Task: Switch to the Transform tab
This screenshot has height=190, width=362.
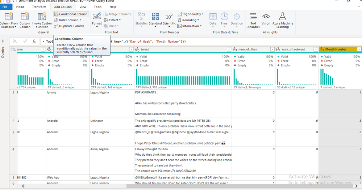Action: click(x=39, y=7)
